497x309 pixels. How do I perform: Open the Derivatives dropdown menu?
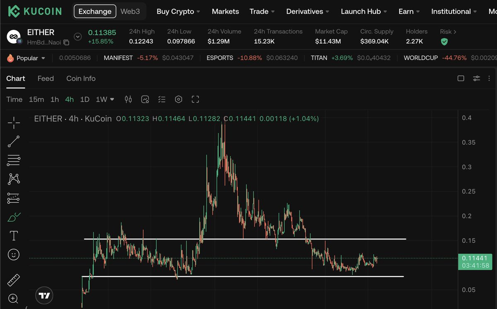tap(308, 12)
